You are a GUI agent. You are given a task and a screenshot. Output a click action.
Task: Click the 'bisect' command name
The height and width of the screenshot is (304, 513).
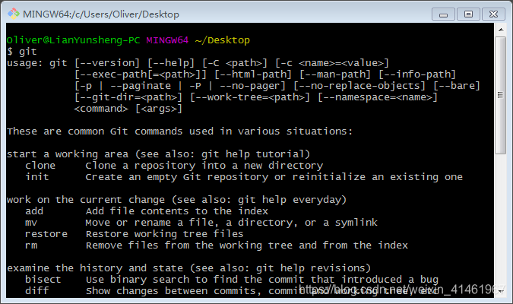(x=43, y=280)
